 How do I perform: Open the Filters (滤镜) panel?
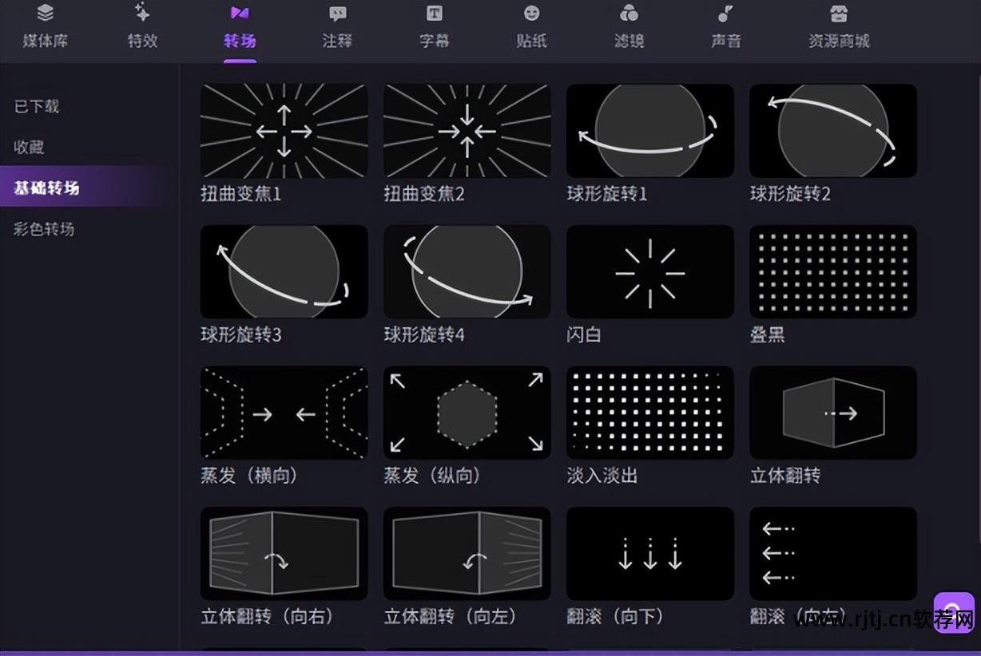tap(628, 24)
